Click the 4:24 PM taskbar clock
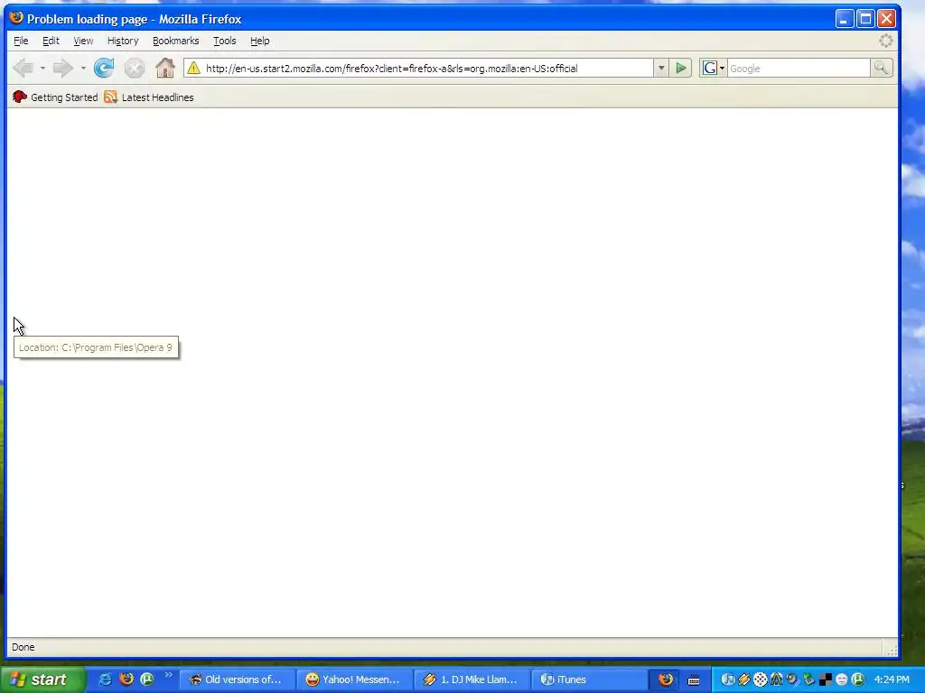This screenshot has width=925, height=693. click(x=892, y=679)
